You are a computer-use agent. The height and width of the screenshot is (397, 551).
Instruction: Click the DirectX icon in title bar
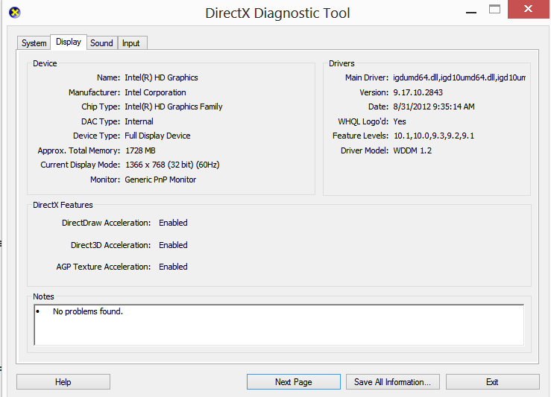14,13
